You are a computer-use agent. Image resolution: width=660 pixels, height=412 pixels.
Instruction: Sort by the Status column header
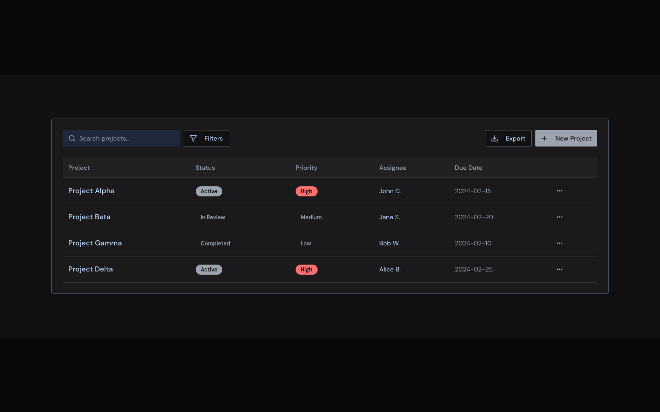[x=205, y=168]
